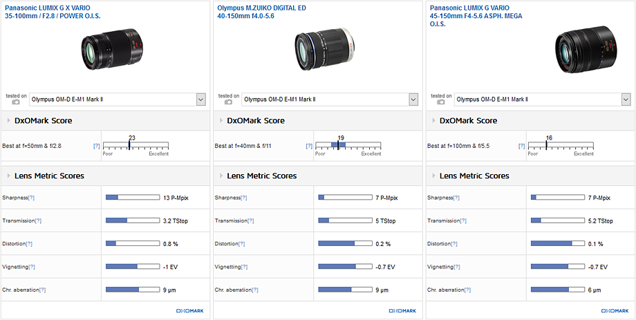Open Distortion [?] help in the Panasonic 45-150mm panel
Image resolution: width=636 pixels, height=320 pixels.
pyautogui.click(x=454, y=244)
